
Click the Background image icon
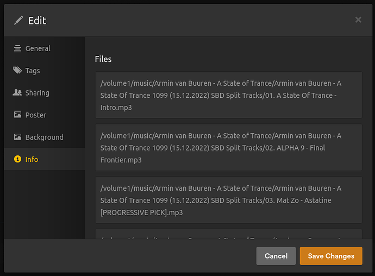pyautogui.click(x=17, y=137)
